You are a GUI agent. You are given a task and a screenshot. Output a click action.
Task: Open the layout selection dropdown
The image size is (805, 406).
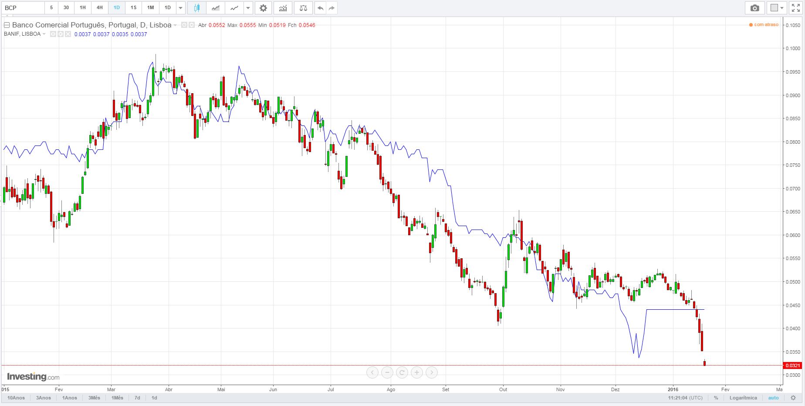[x=777, y=8]
